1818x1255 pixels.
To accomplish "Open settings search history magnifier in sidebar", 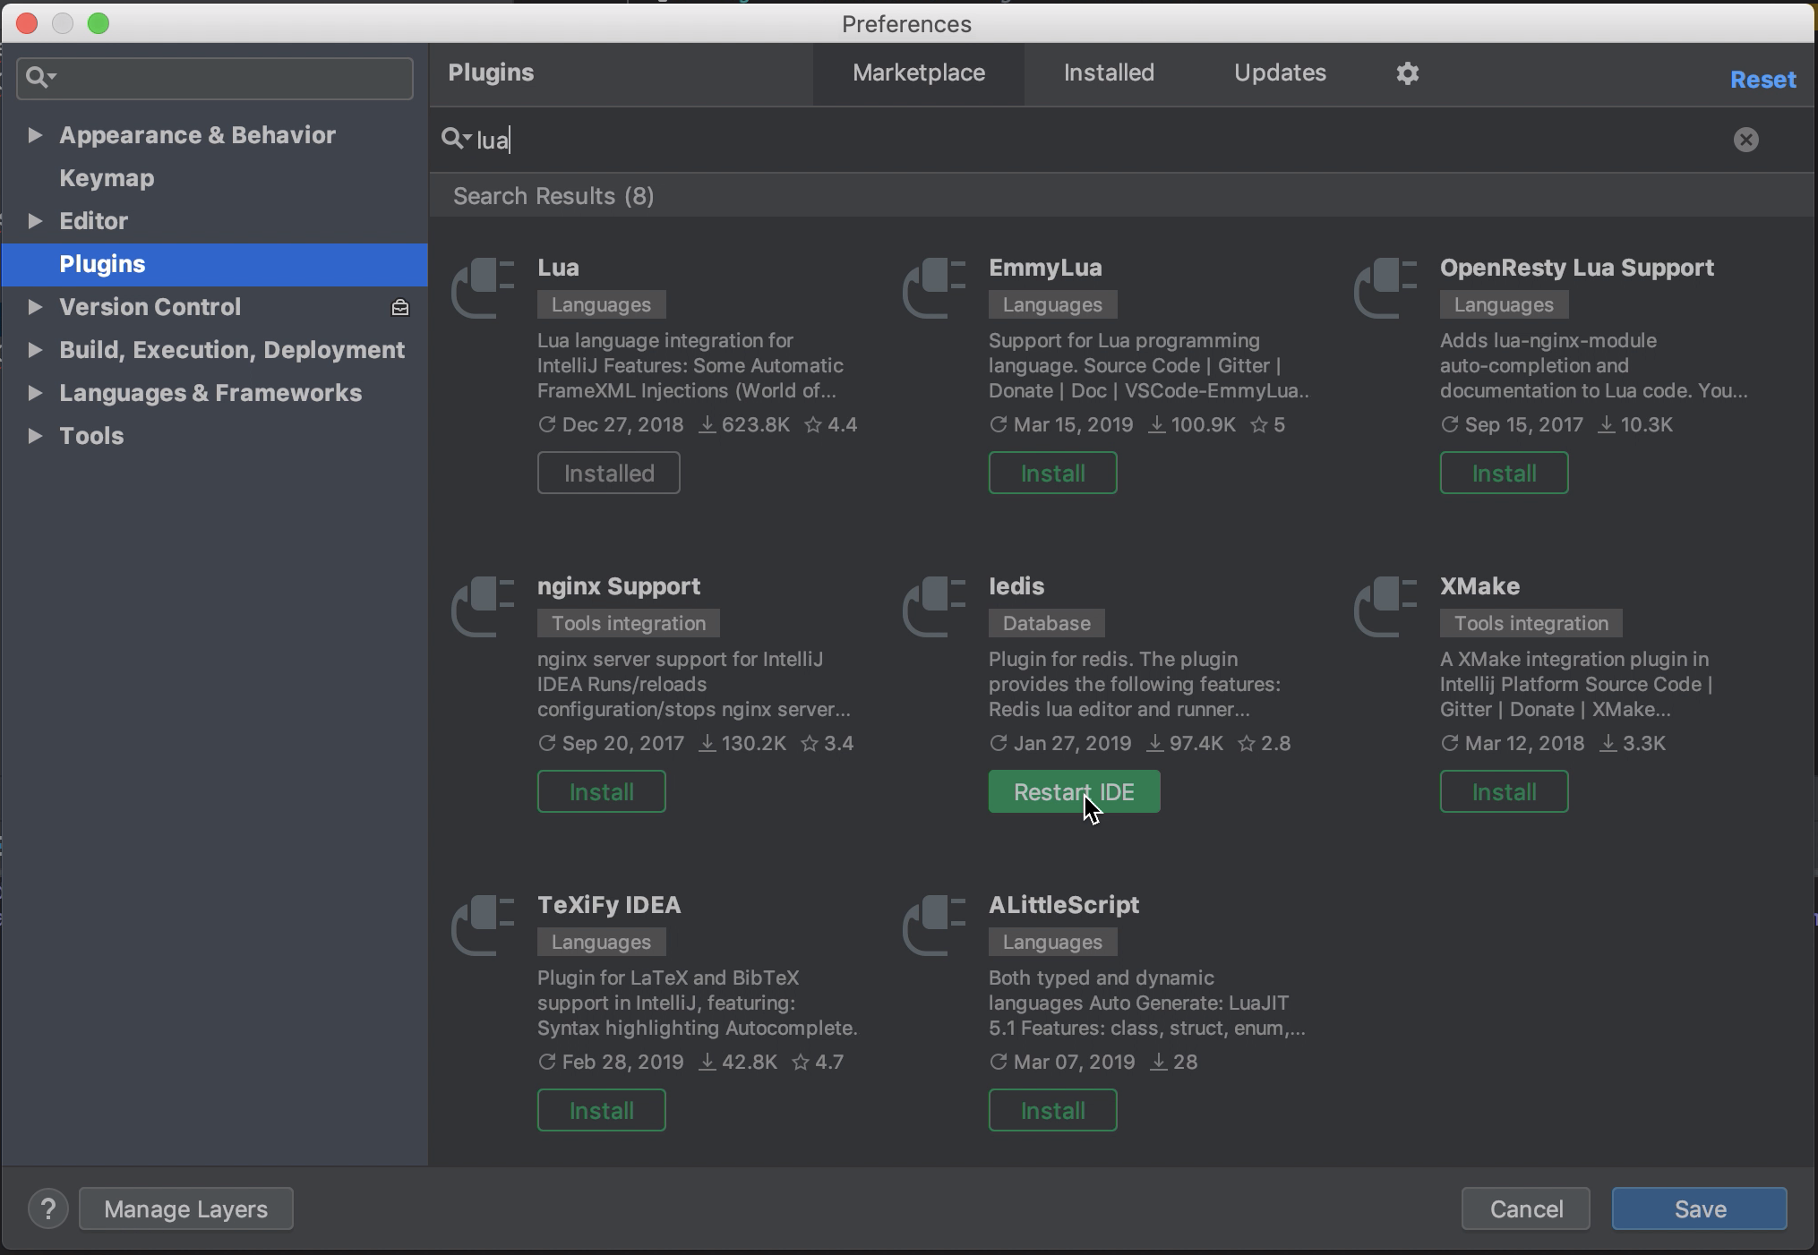I will coord(40,78).
